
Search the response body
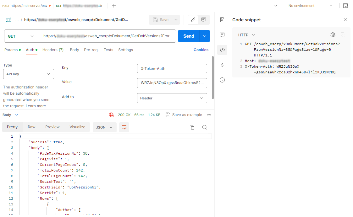tap(204, 127)
